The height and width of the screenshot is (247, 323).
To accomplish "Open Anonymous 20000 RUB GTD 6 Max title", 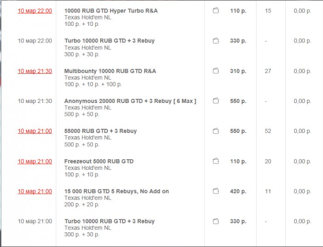I will [130, 101].
